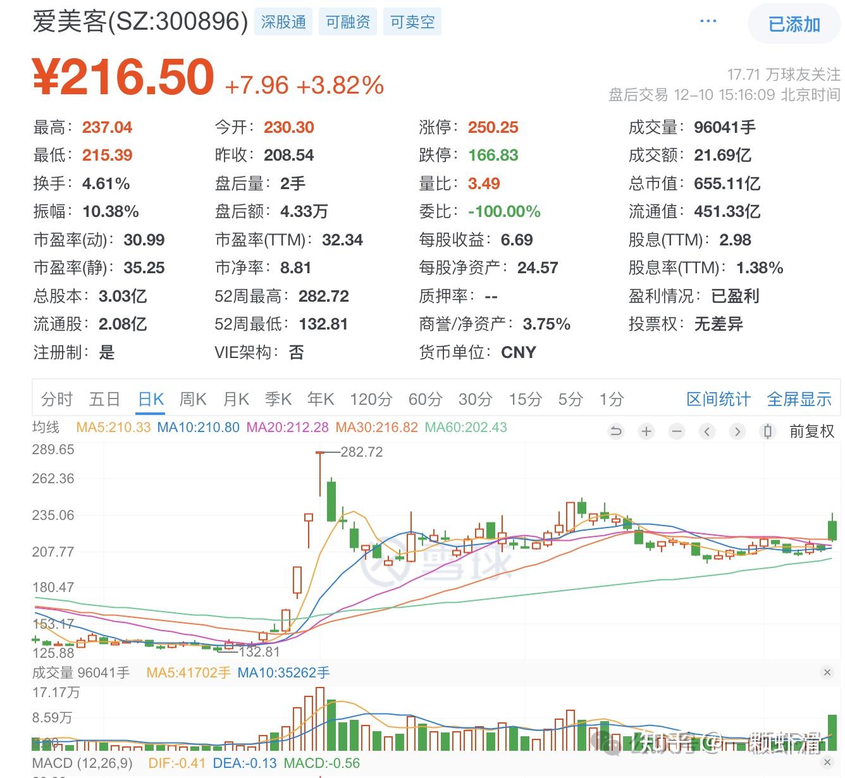This screenshot has width=845, height=778.
Task: Select the 周K chart tab
Action: [193, 399]
